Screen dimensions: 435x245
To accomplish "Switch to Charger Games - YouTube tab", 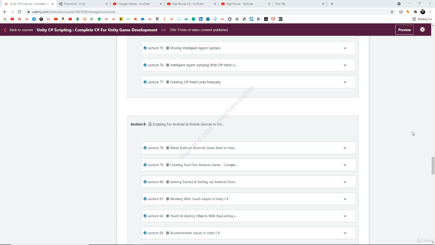I will tap(137, 4).
